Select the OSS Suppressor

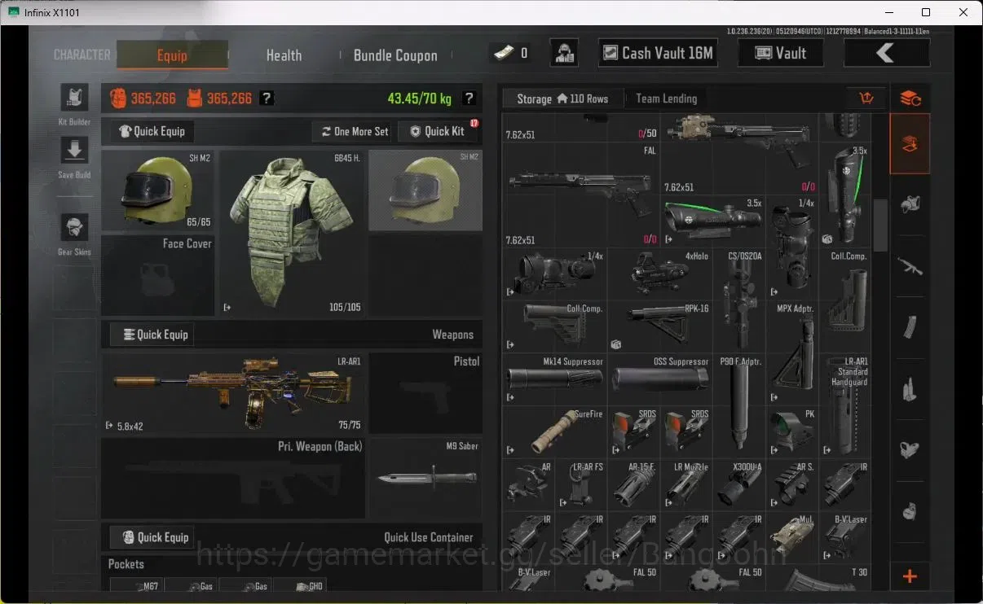659,379
